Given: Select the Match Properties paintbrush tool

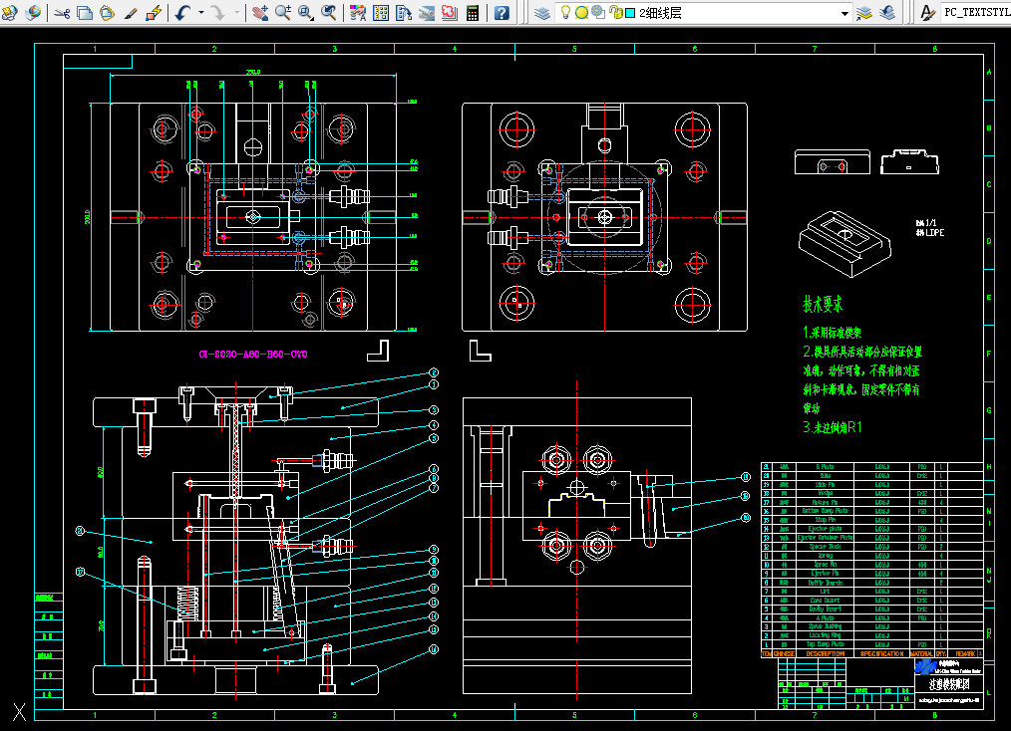Looking at the screenshot, I should pos(131,12).
